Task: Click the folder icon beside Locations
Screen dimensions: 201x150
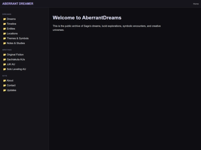Action: [x=4, y=34]
